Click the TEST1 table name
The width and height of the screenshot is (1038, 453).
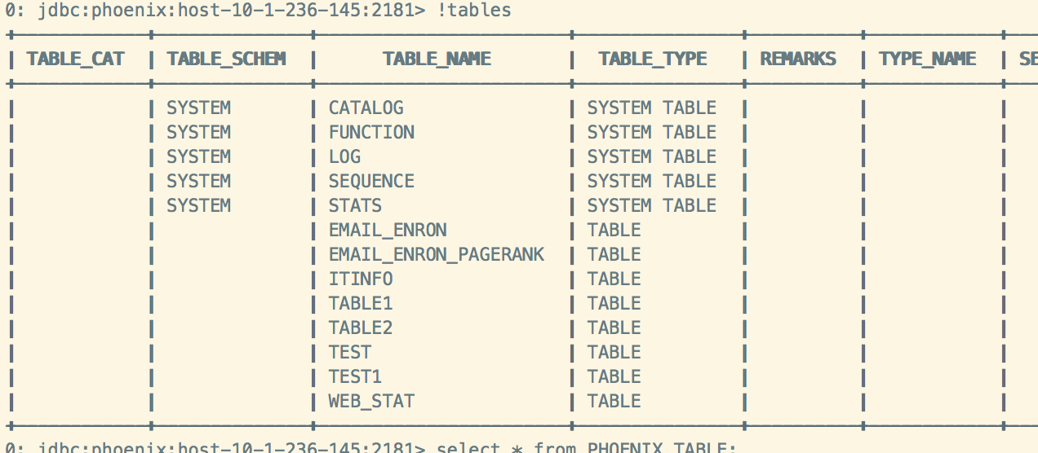pos(355,376)
